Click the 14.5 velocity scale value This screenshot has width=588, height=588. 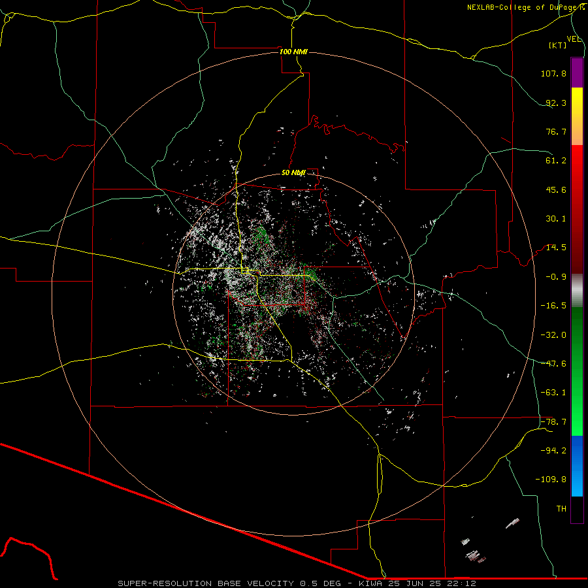(x=556, y=248)
